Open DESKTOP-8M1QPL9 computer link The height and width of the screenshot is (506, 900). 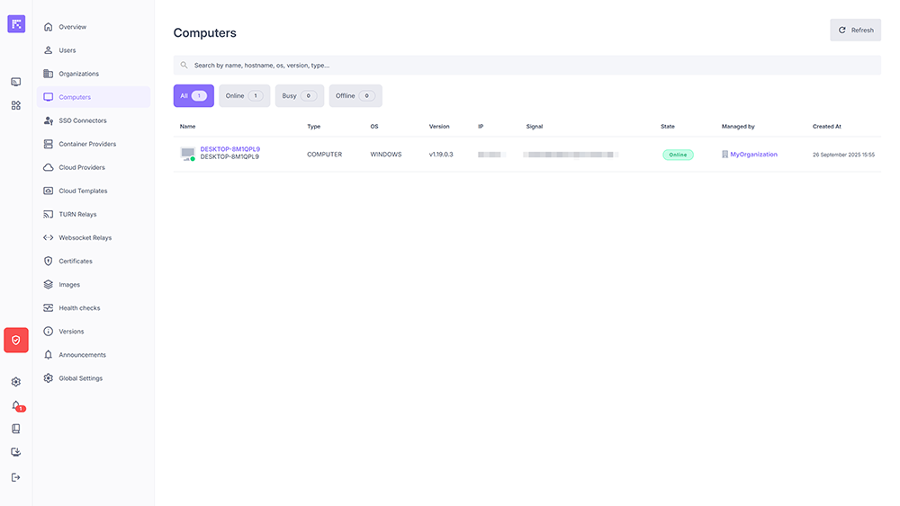click(x=229, y=149)
